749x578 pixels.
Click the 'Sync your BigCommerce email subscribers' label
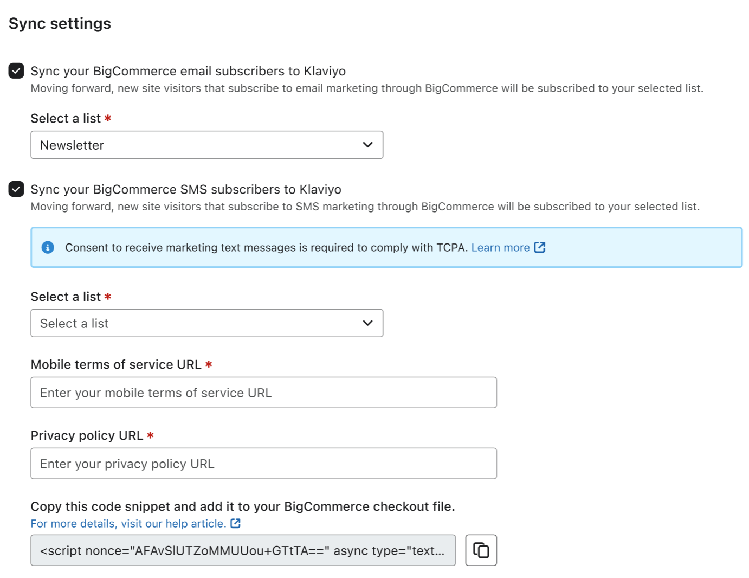coord(188,71)
